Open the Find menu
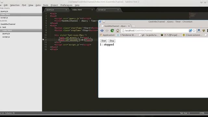 click(24, 5)
